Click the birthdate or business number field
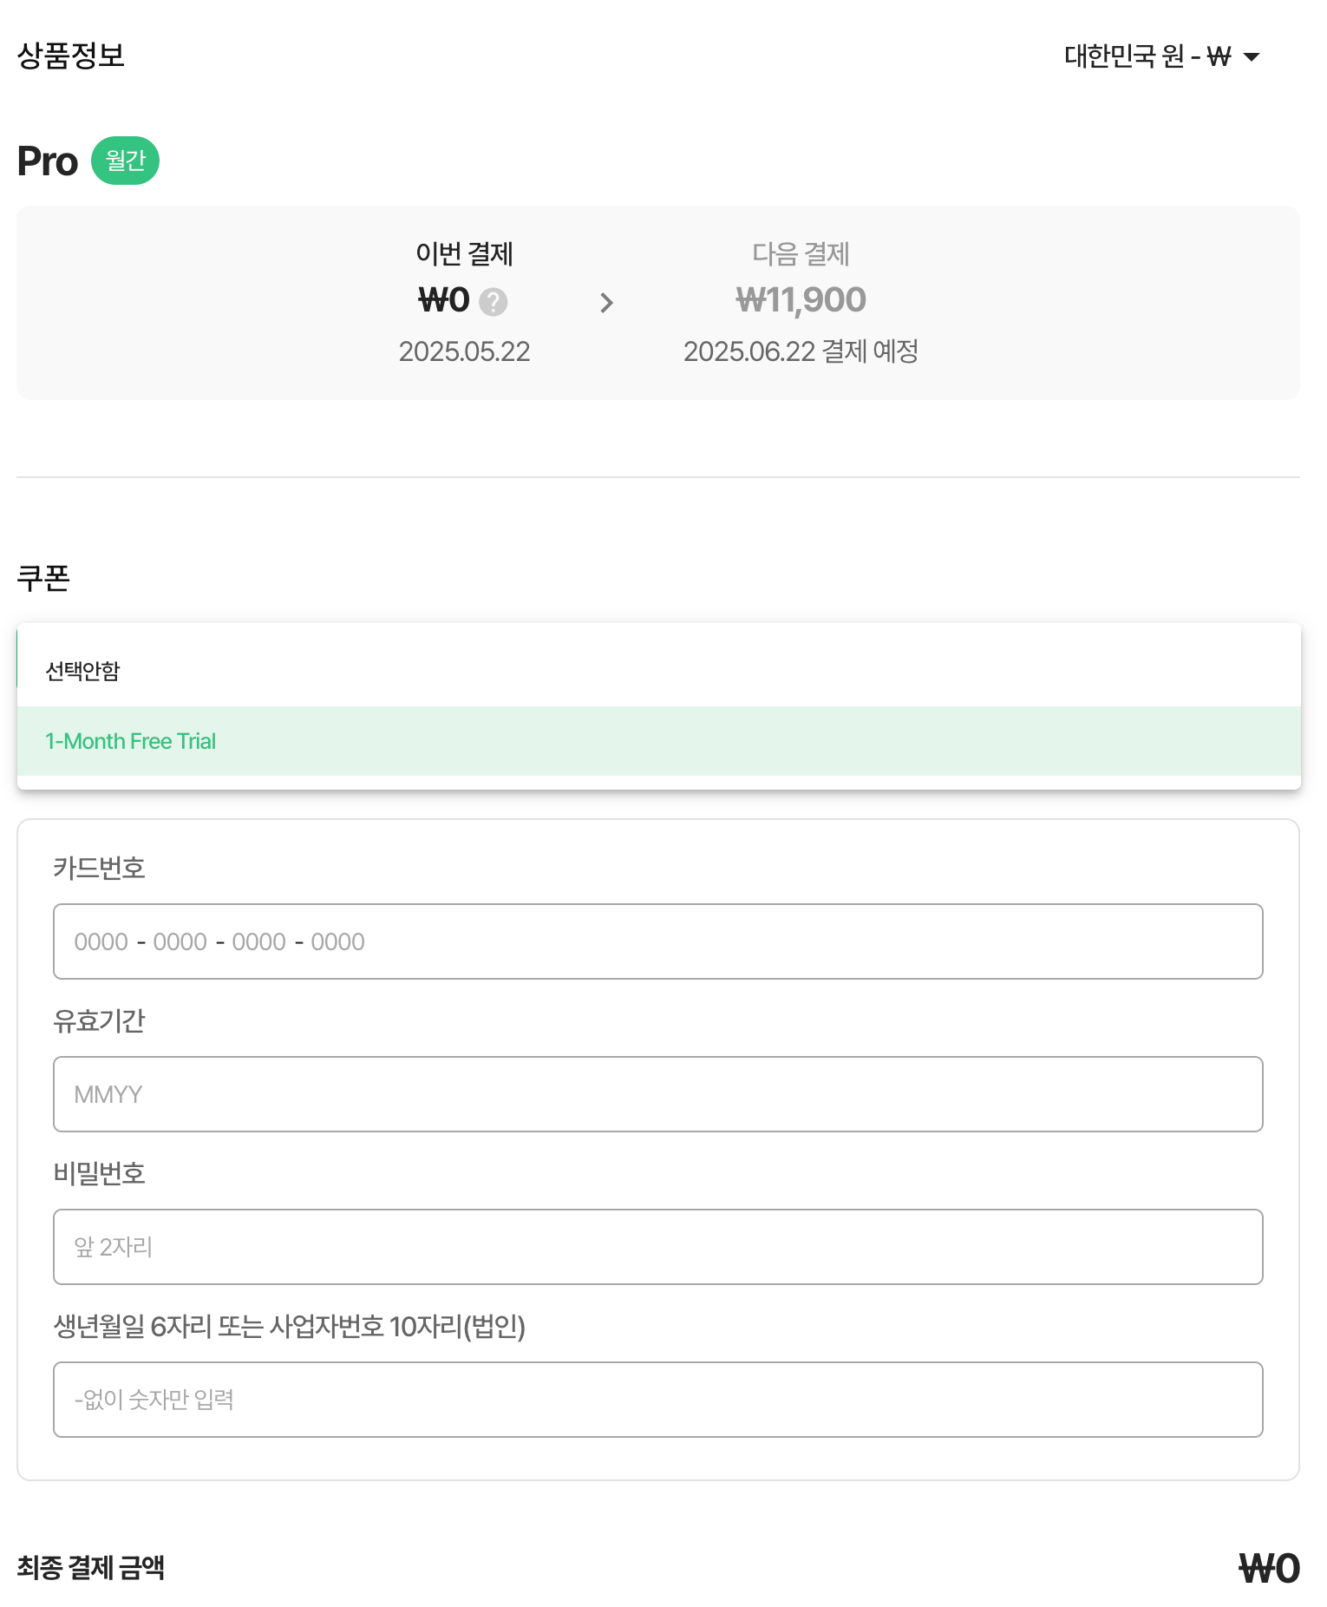Viewport: 1327px width, 1607px height. [657, 1400]
